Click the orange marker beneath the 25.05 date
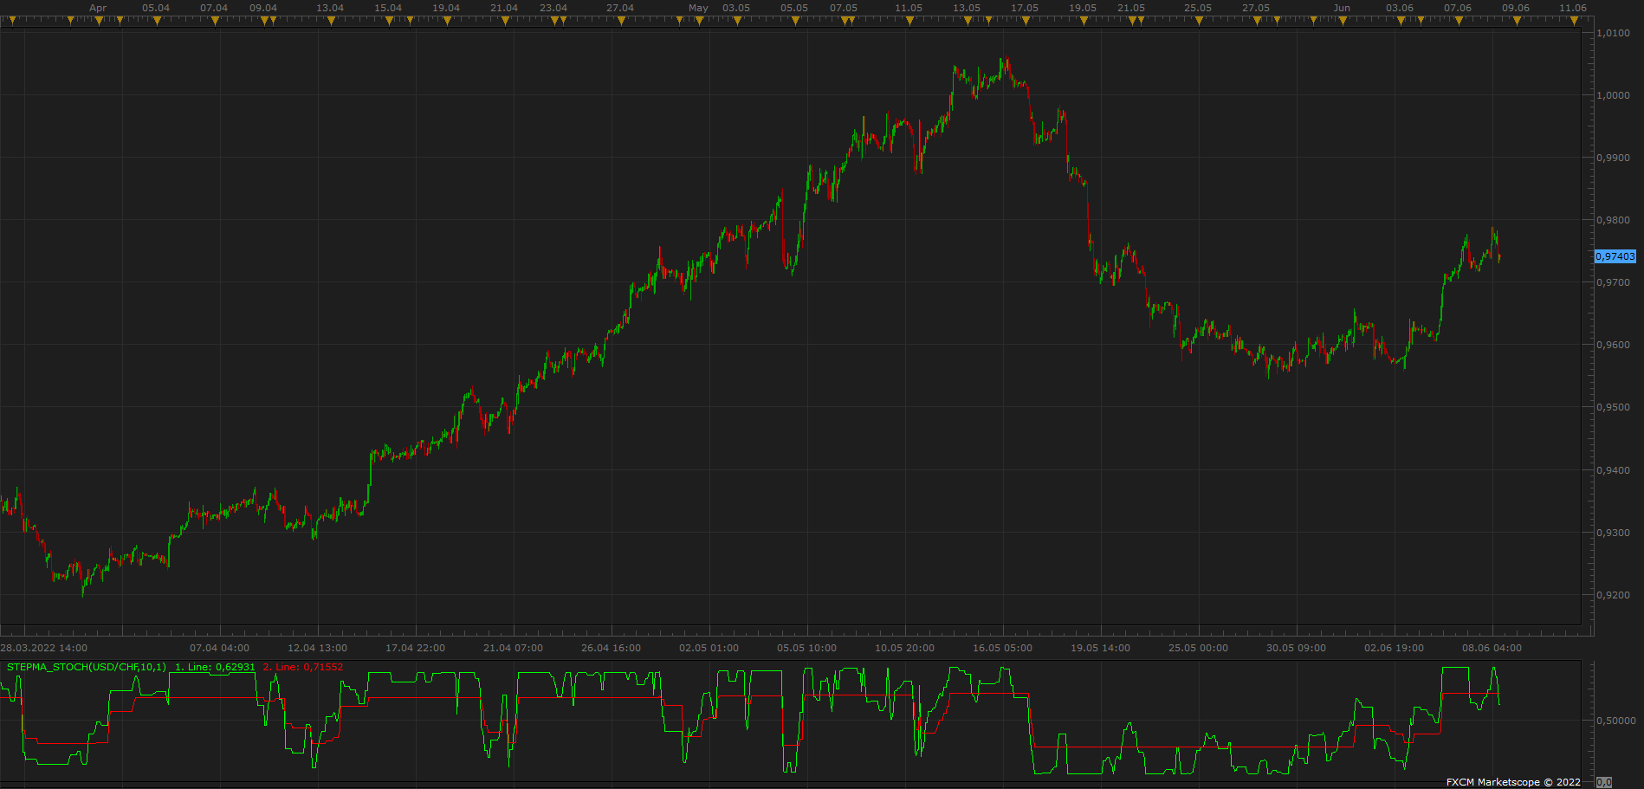Viewport: 1644px width, 789px height. 1199,21
